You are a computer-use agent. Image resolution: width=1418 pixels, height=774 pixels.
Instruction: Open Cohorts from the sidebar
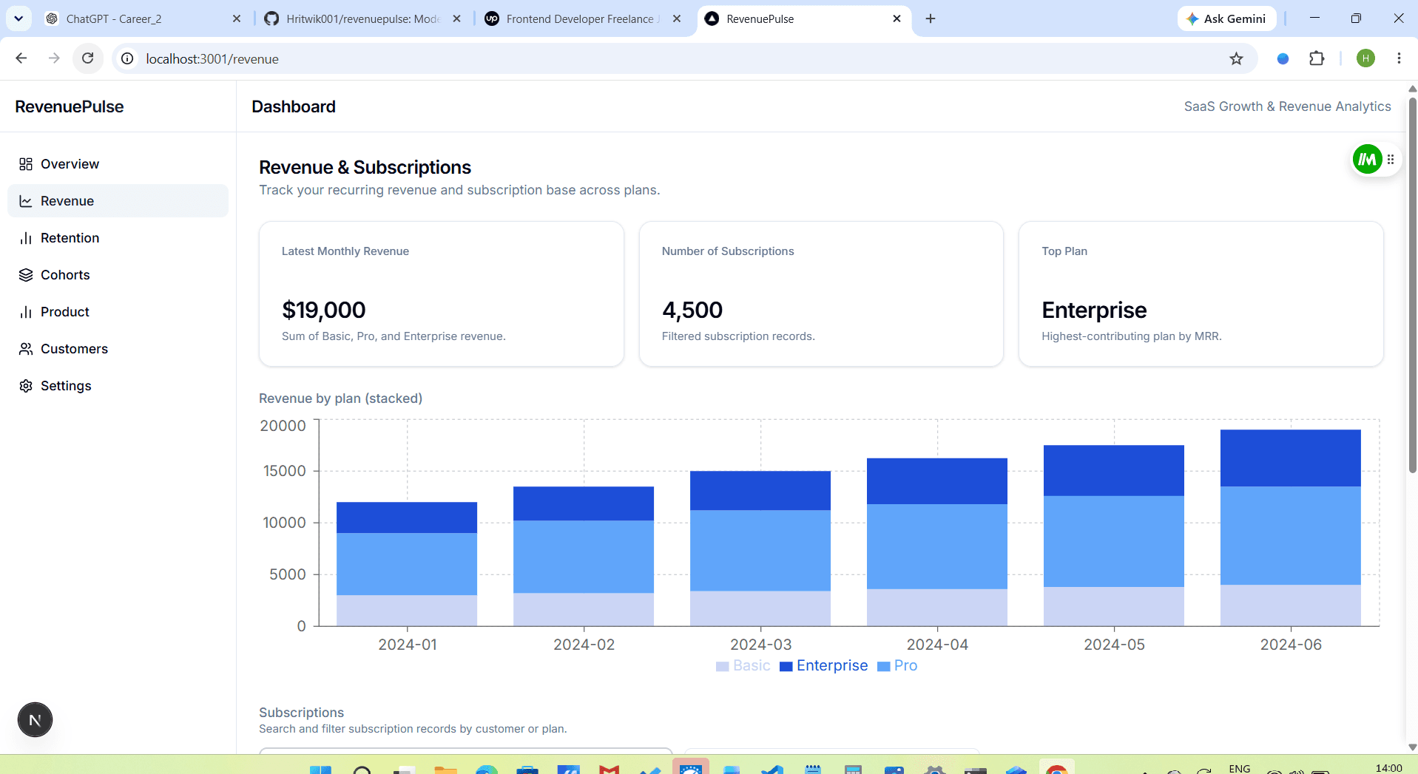[118, 275]
